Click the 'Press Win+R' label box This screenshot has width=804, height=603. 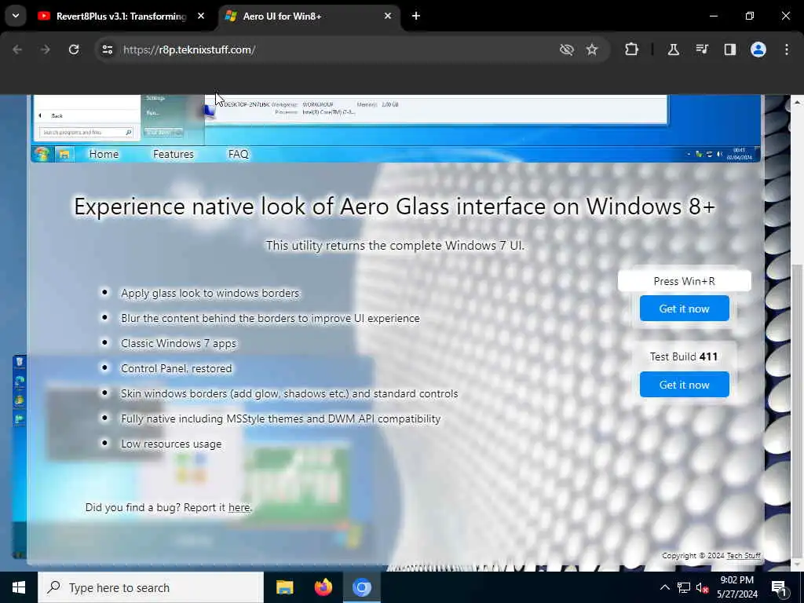[x=684, y=281]
